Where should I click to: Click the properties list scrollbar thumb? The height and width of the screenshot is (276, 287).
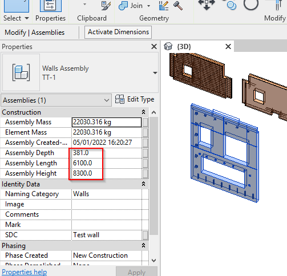[x=154, y=176]
